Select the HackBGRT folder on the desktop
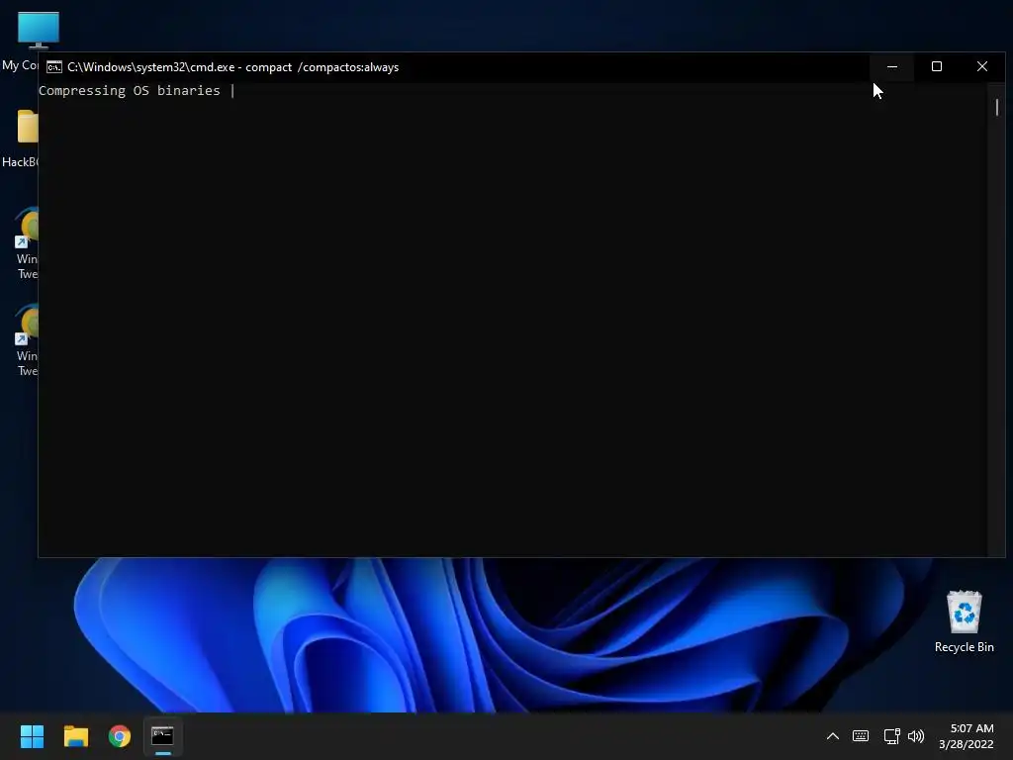The image size is (1013, 760). (20, 139)
